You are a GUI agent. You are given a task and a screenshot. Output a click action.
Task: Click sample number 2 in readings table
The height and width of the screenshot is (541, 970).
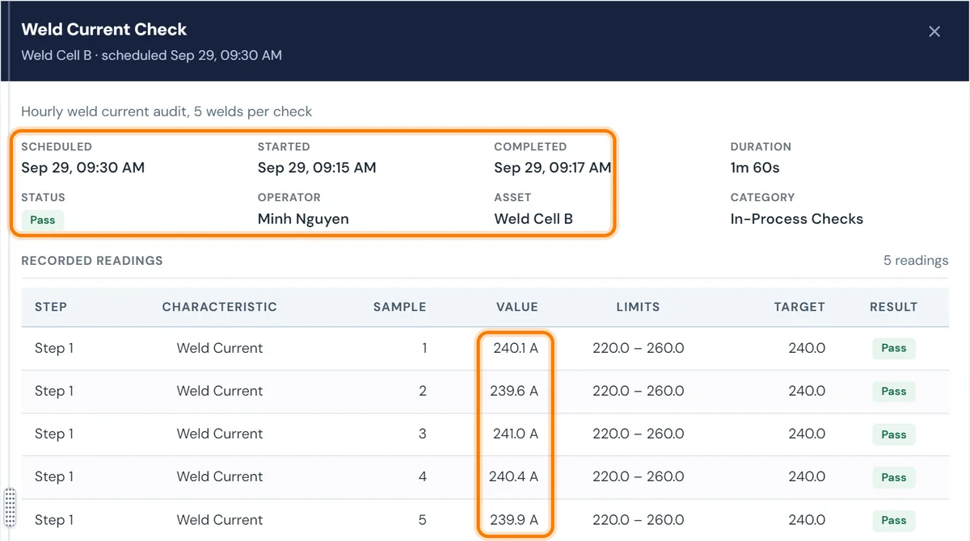pos(423,391)
